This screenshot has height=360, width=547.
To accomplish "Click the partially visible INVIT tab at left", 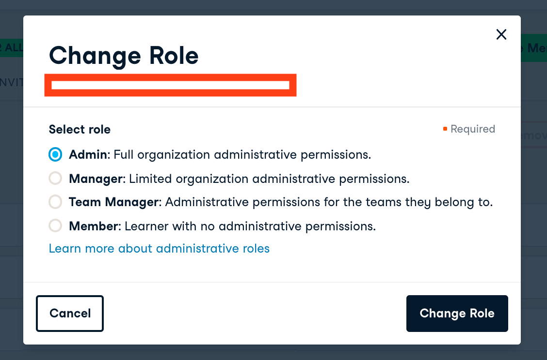I will click(12, 82).
